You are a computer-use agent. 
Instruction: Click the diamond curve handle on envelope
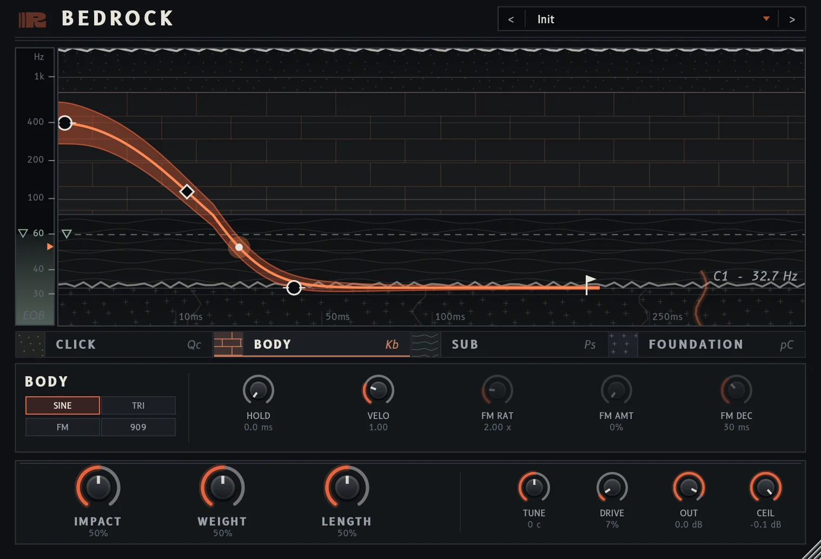187,192
